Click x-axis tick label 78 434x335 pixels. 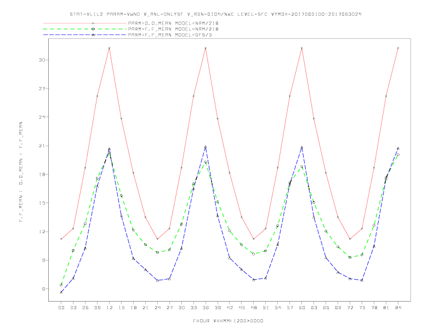(374, 308)
